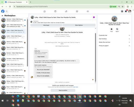Open the Chrome tab search dropdown arrow
This screenshot has height=107, width=134.
coord(2,2)
